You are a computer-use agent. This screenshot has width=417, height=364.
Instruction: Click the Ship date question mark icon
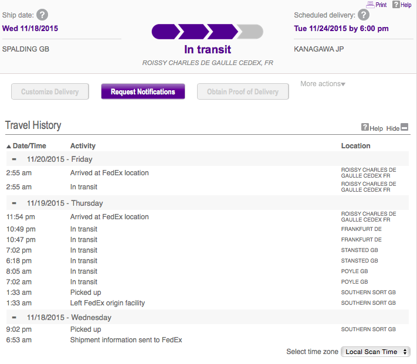[x=42, y=15]
